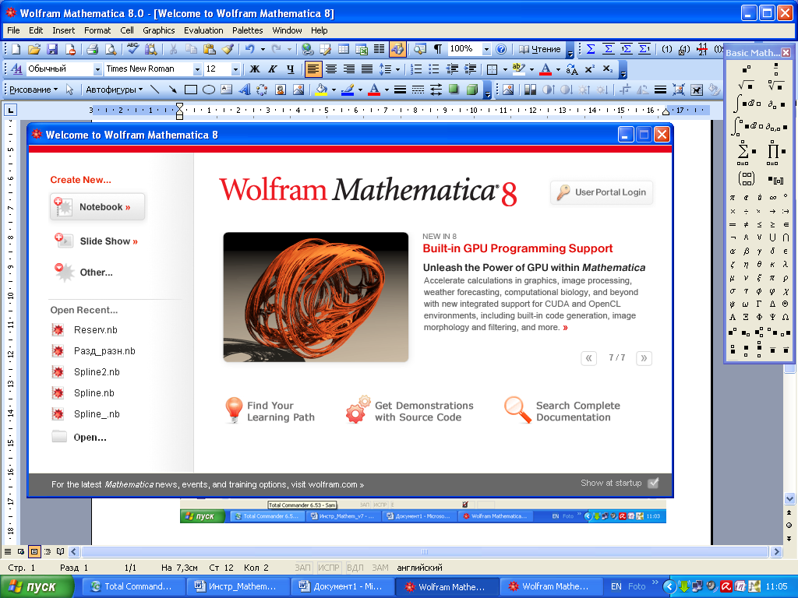Screen dimensions: 798x598
Task: Select the Format Painter brush icon
Action: click(228, 49)
